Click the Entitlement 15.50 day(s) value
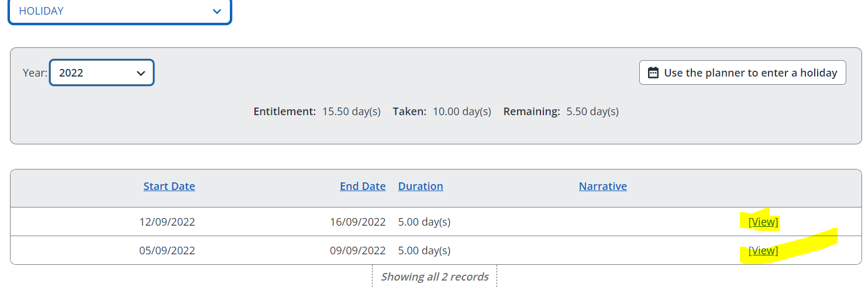This screenshot has height=287, width=865. (351, 111)
